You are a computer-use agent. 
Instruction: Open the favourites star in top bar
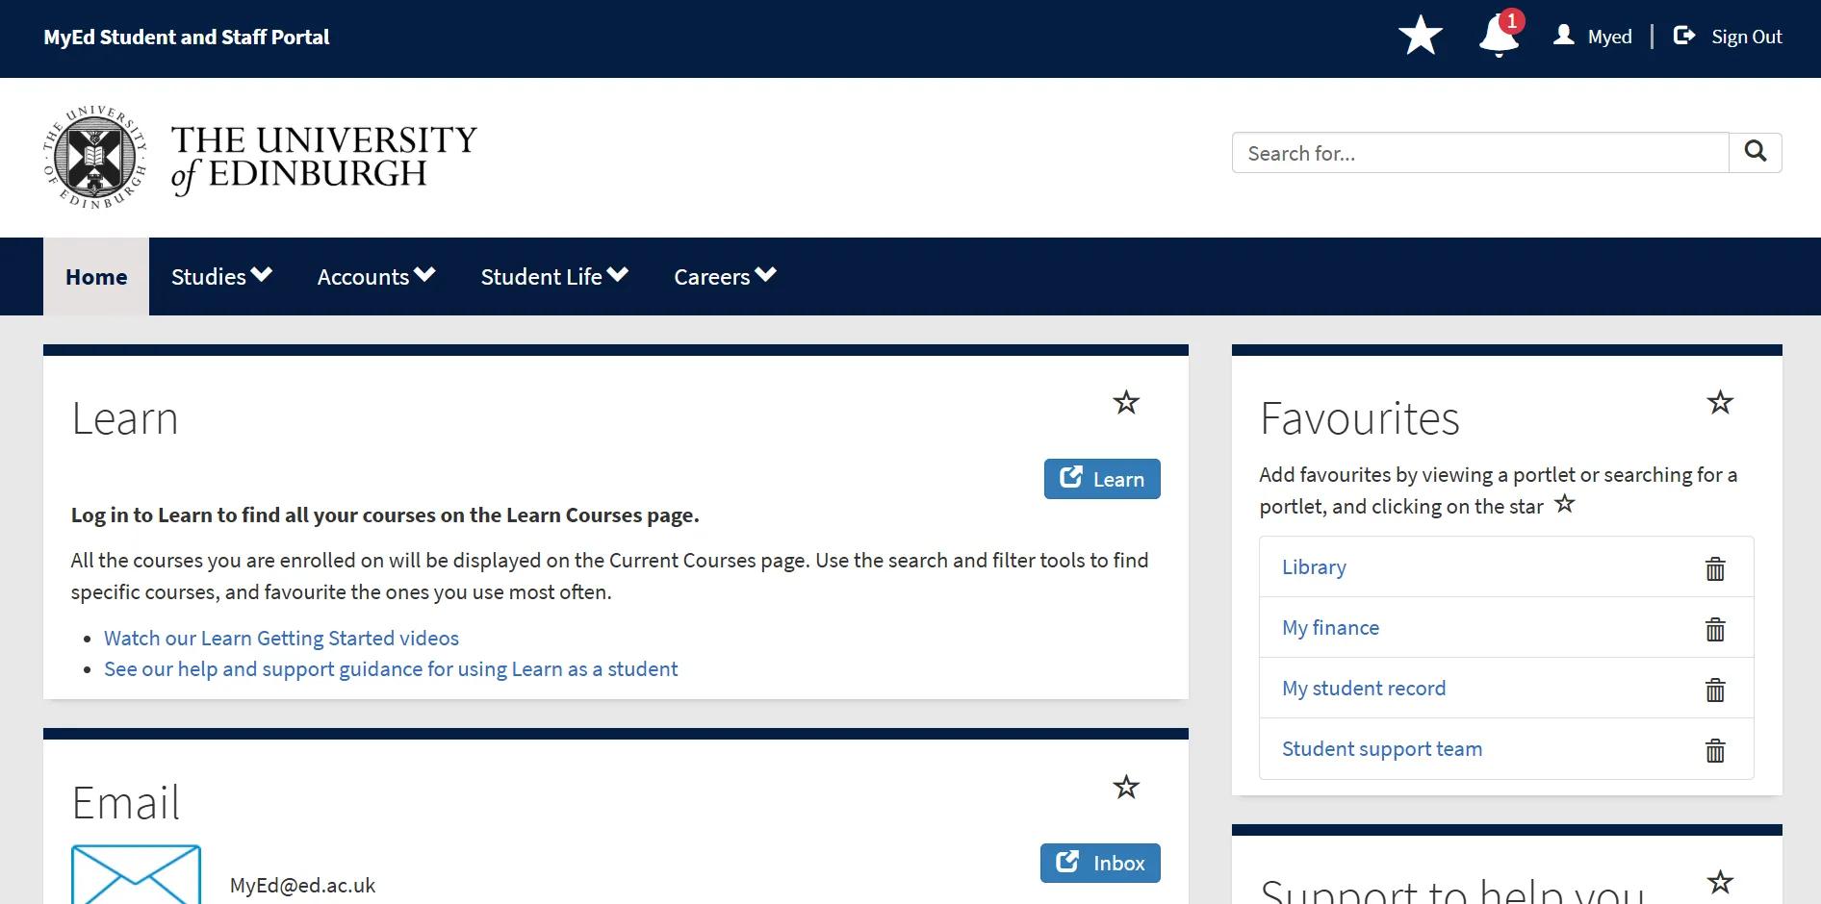[1420, 37]
